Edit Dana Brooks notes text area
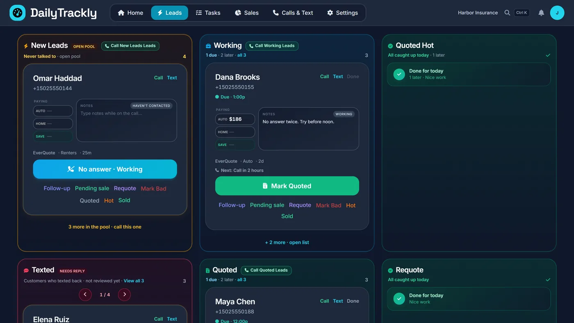574x323 pixels. coord(309,129)
